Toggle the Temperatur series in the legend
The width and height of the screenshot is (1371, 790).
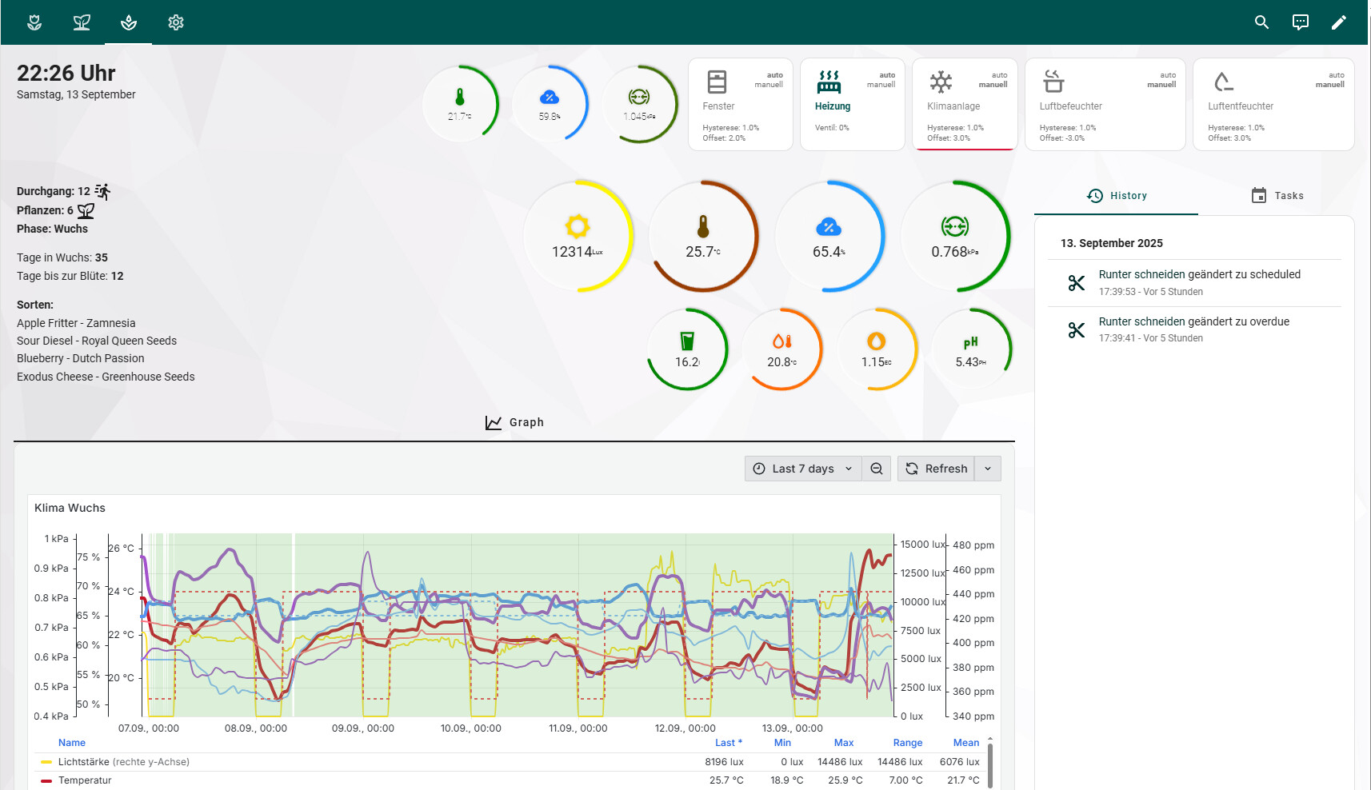click(85, 780)
